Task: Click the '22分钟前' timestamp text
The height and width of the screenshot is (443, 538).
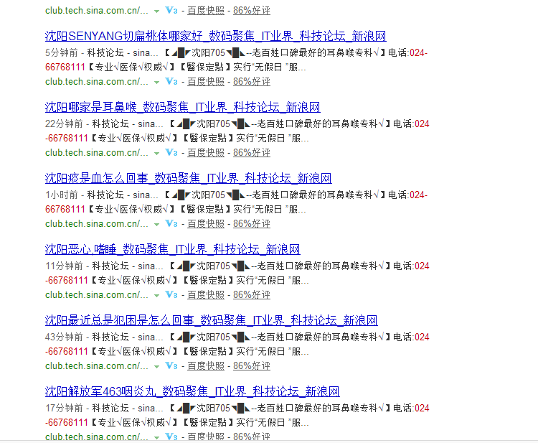Action: tap(64, 123)
